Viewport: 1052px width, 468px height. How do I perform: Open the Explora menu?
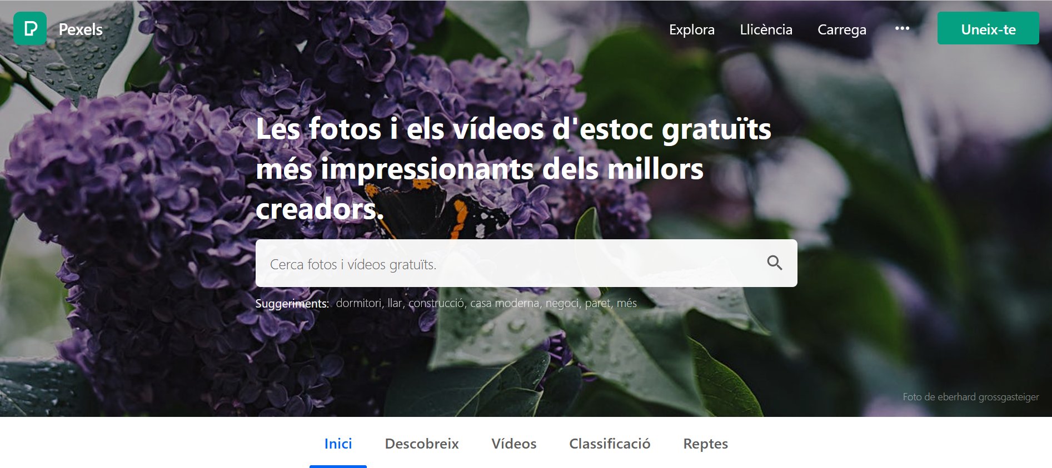(691, 29)
